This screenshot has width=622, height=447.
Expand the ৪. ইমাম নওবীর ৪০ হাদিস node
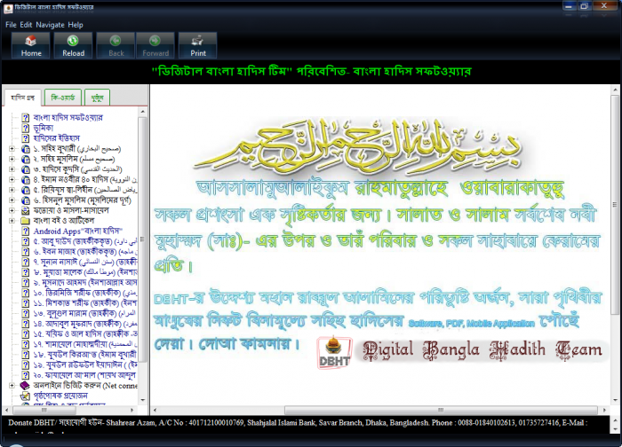12,180
